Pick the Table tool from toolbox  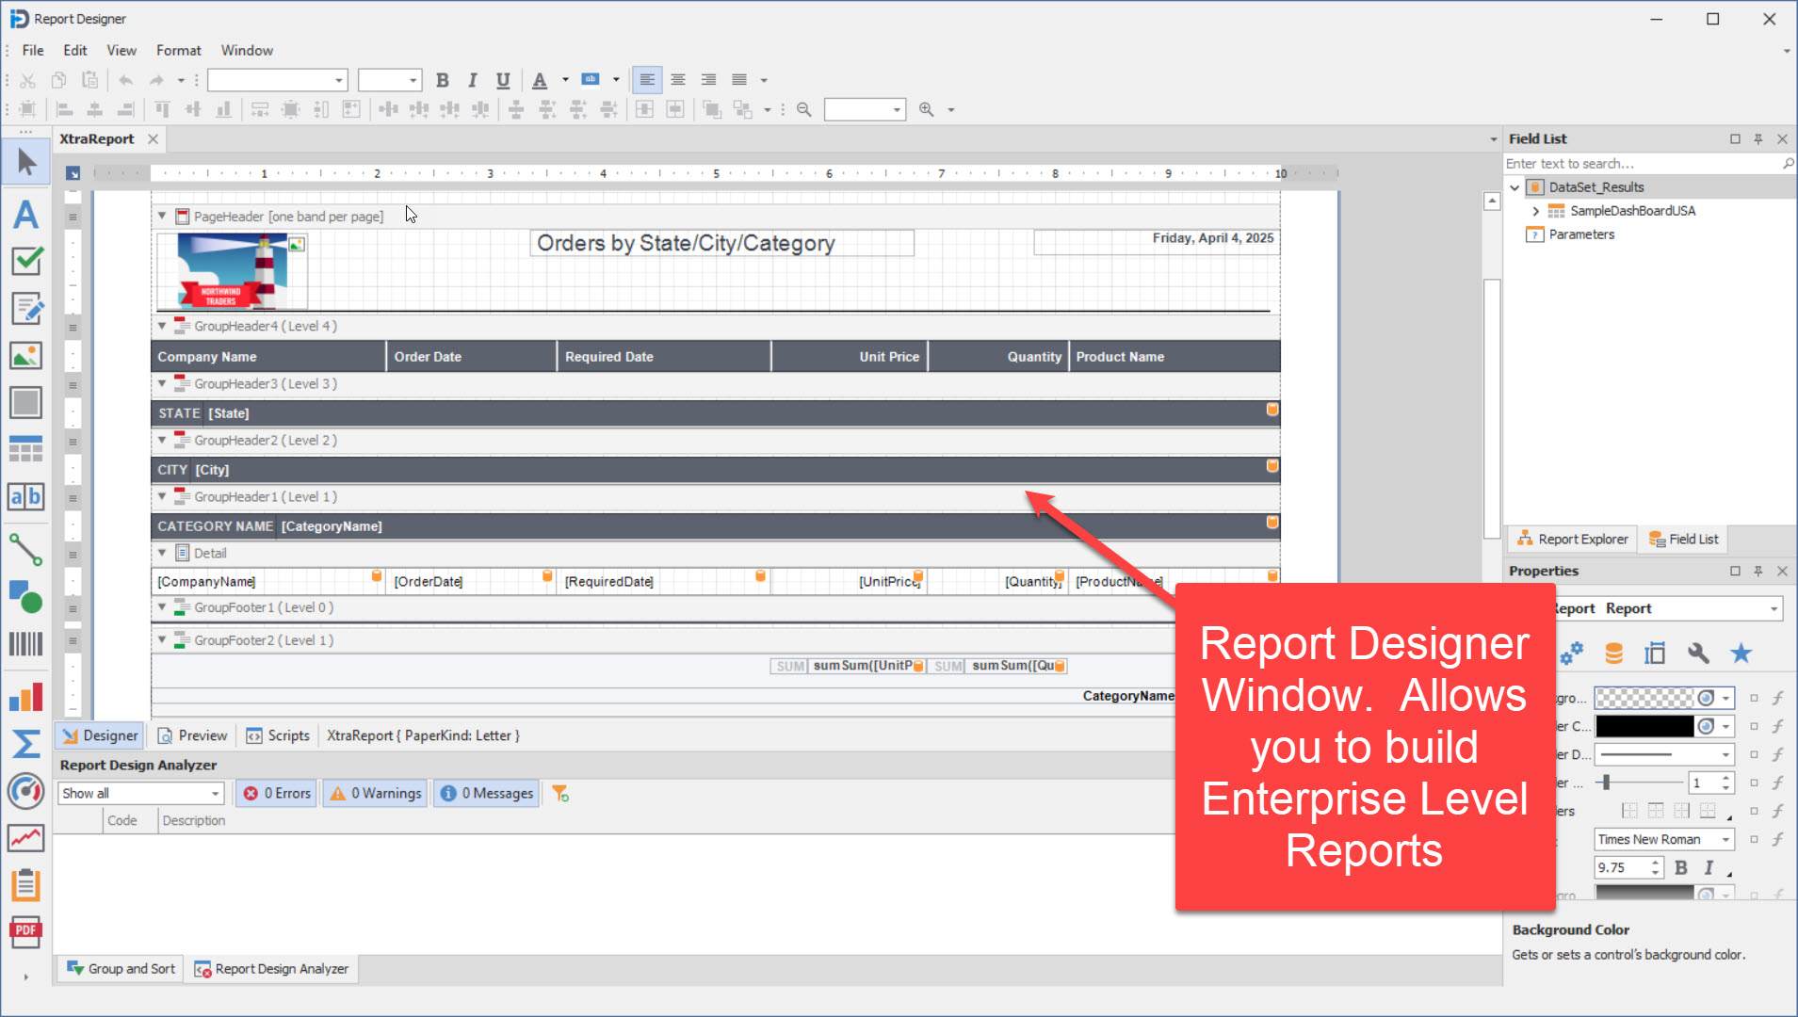pos(25,449)
